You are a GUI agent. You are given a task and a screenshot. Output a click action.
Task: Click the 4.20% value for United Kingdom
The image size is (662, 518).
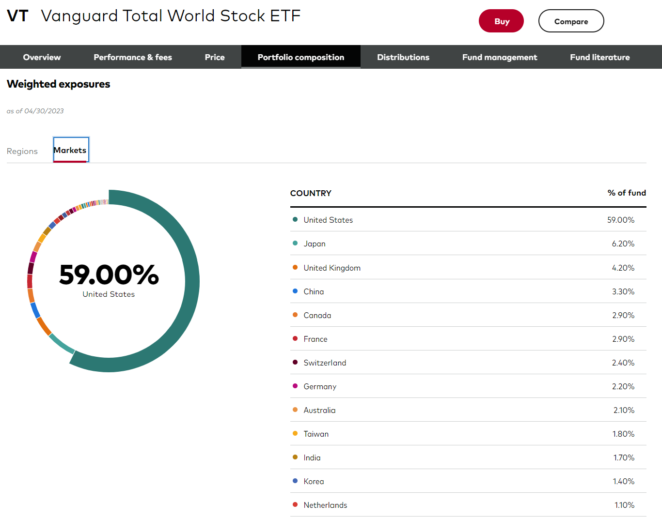pyautogui.click(x=623, y=268)
